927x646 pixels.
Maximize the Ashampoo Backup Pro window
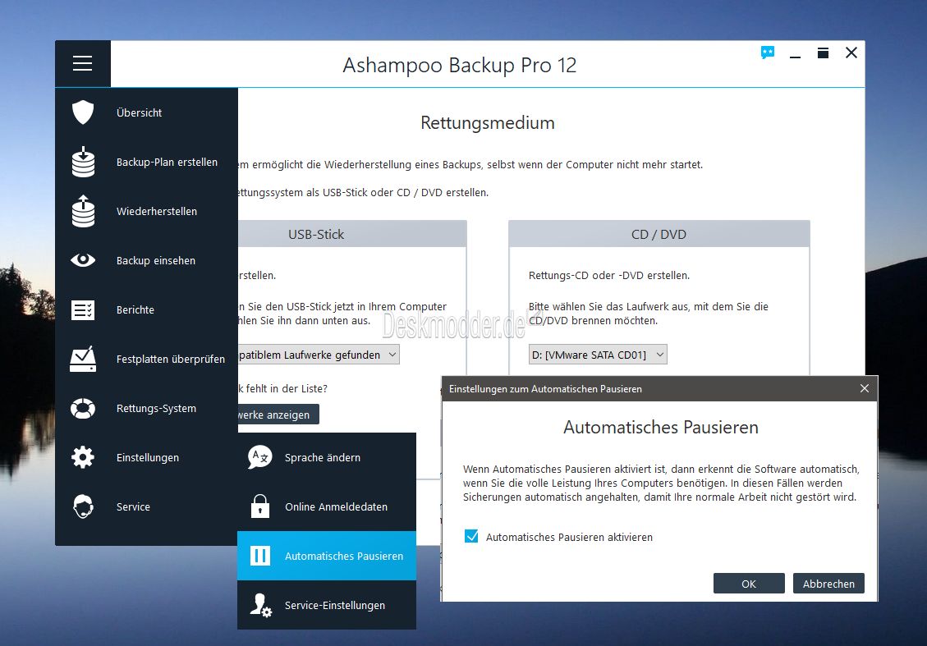point(823,53)
